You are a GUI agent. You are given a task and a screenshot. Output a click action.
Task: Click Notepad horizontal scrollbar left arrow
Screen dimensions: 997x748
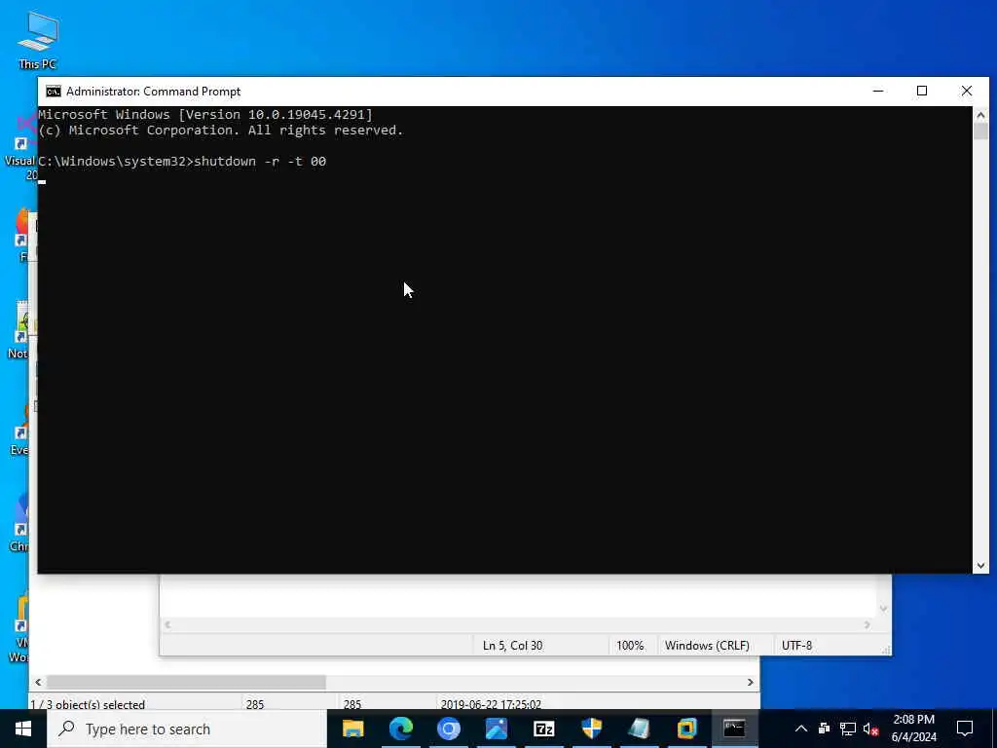(x=167, y=625)
